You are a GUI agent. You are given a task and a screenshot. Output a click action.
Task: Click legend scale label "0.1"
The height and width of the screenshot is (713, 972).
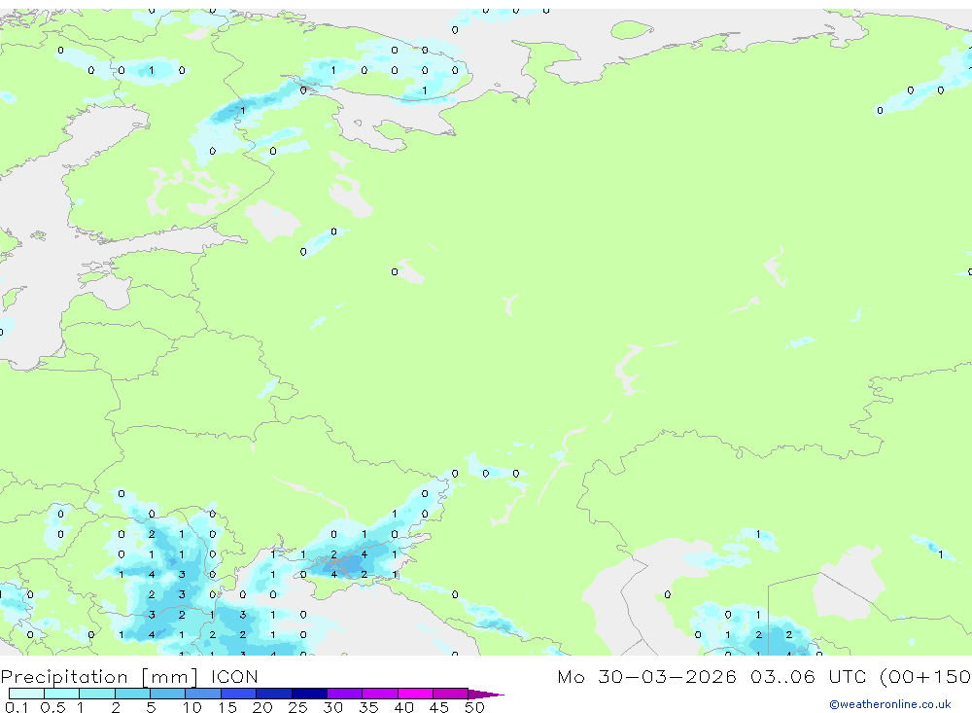tap(17, 707)
